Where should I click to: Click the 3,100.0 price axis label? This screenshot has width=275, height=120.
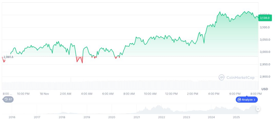(264, 27)
